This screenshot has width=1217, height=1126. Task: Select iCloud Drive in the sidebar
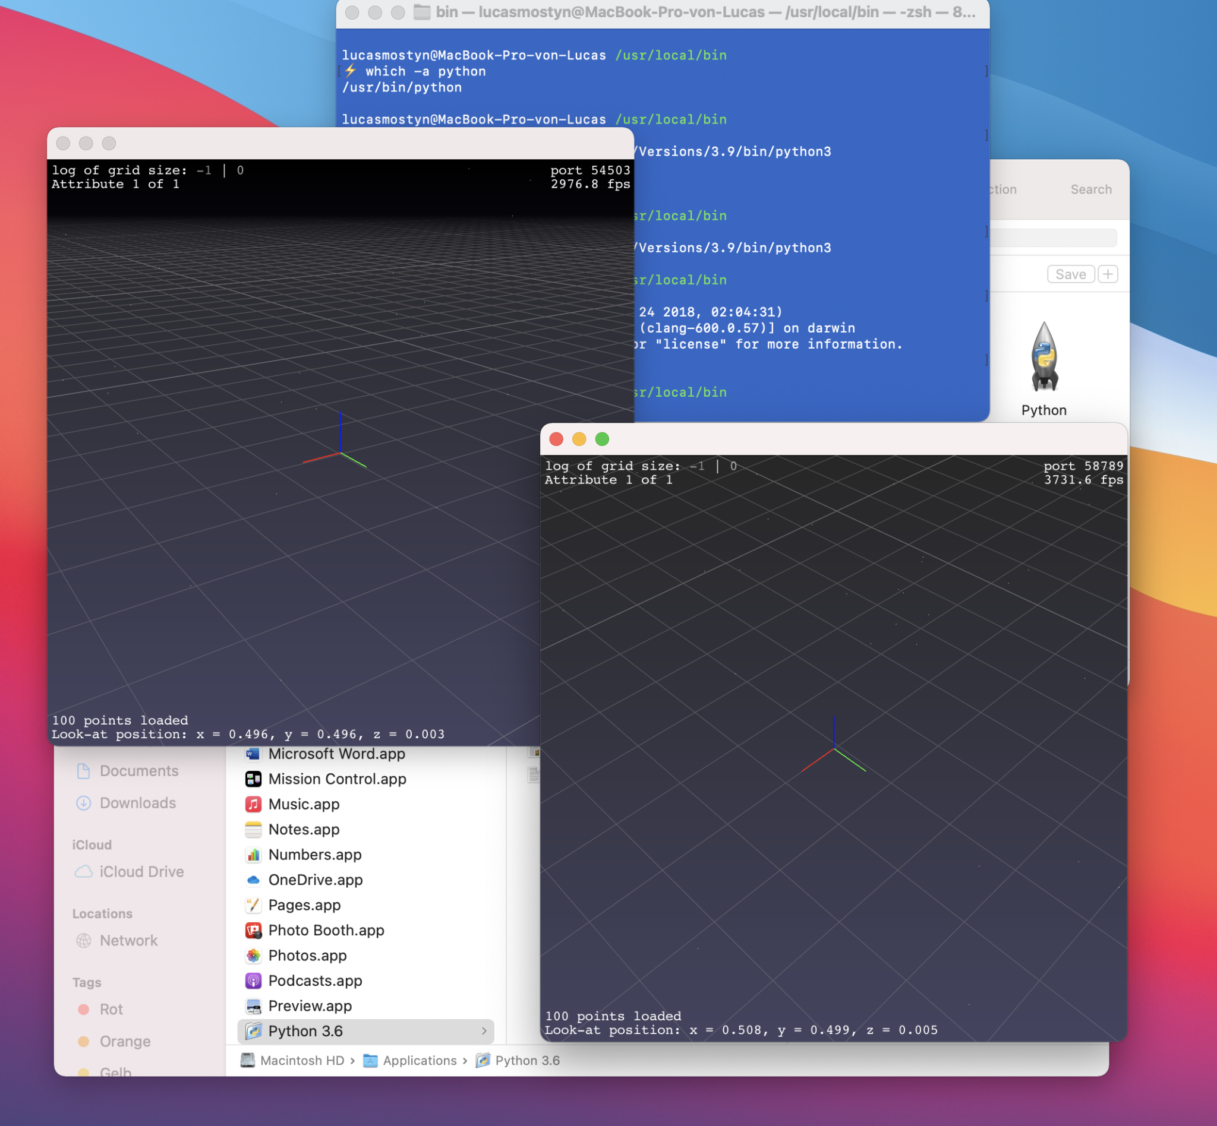(141, 872)
